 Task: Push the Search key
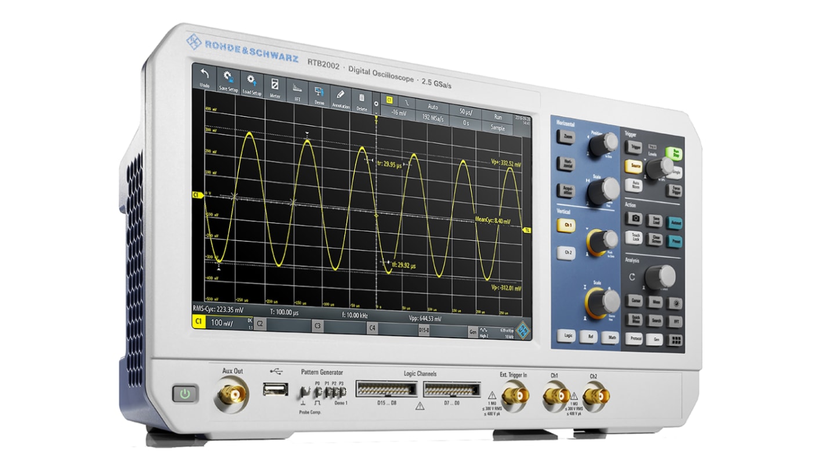tap(655, 320)
